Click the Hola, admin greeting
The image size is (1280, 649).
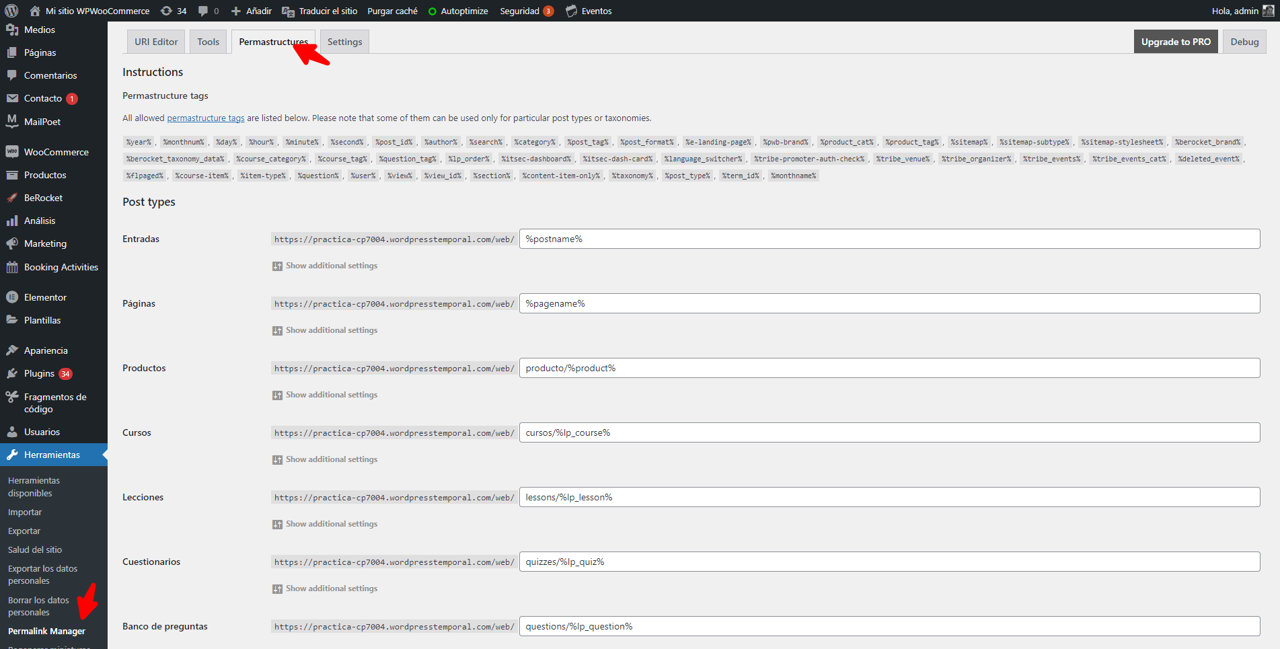tap(1235, 11)
